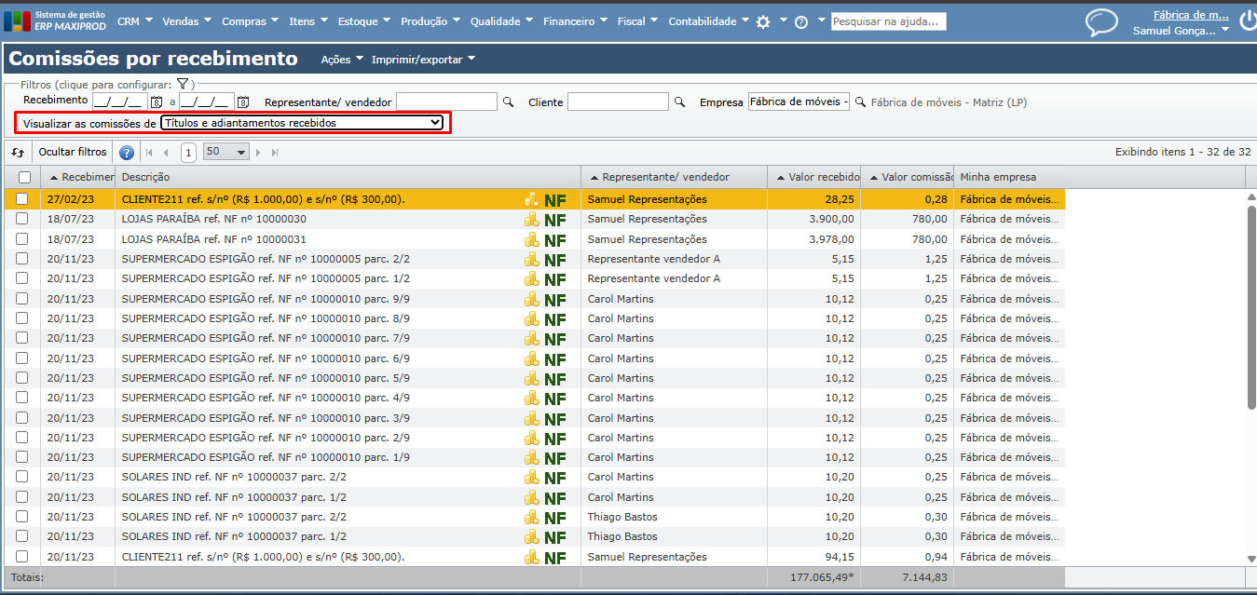Open the blue help question mark icon
Screen dimensions: 1257x595
[x=127, y=153]
